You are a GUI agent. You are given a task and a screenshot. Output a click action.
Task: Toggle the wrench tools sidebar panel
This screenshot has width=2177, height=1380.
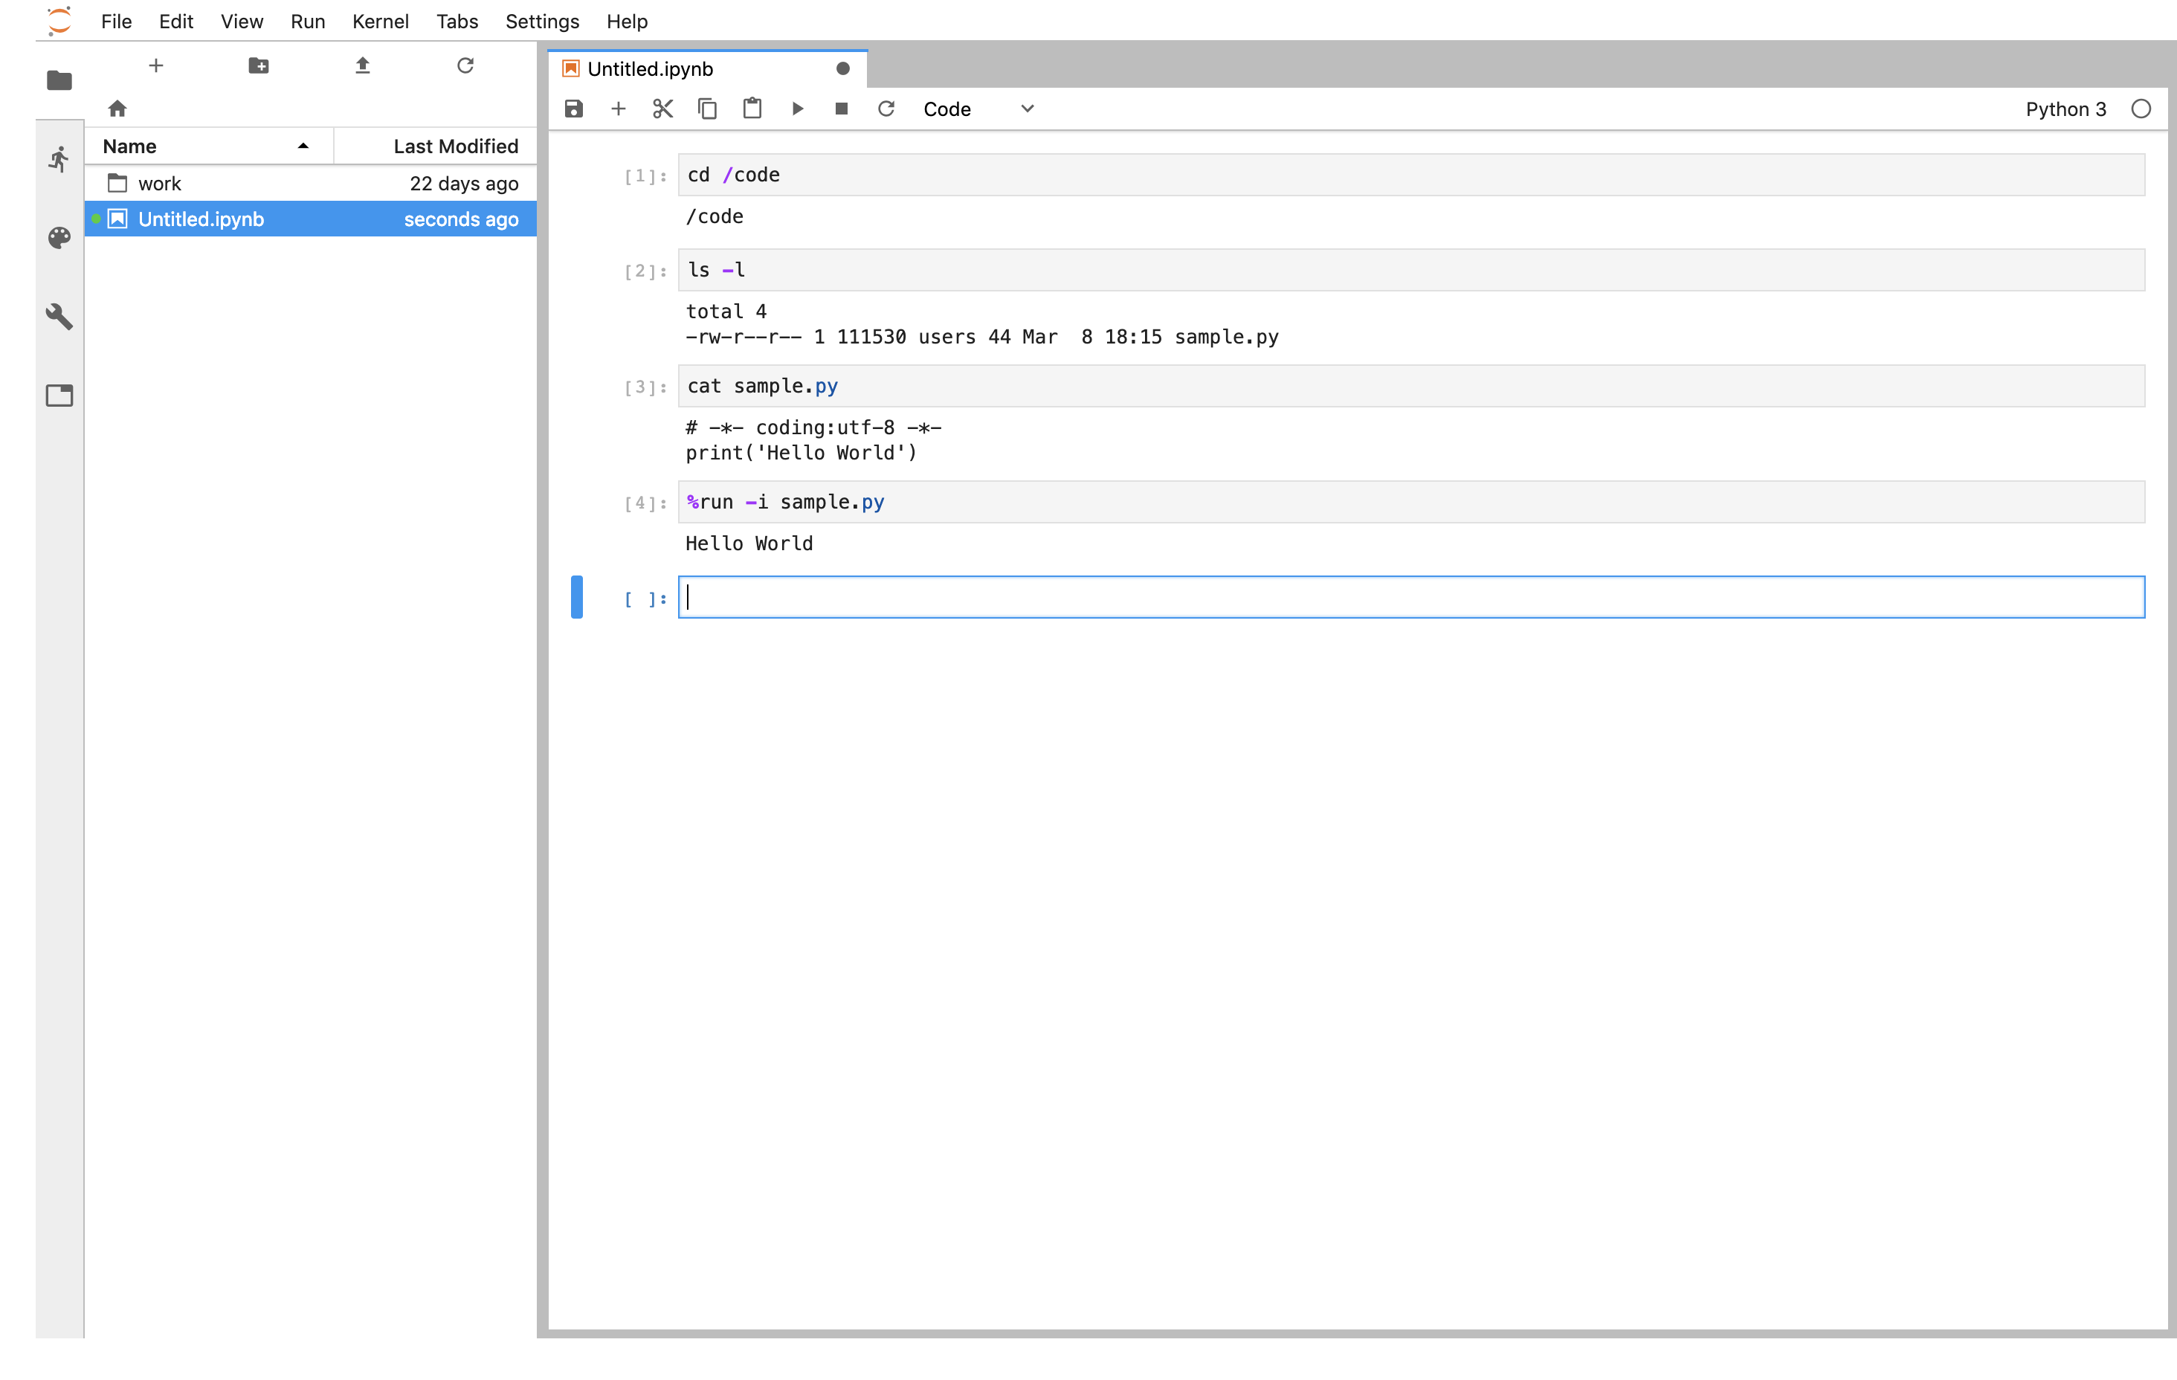[x=59, y=317]
